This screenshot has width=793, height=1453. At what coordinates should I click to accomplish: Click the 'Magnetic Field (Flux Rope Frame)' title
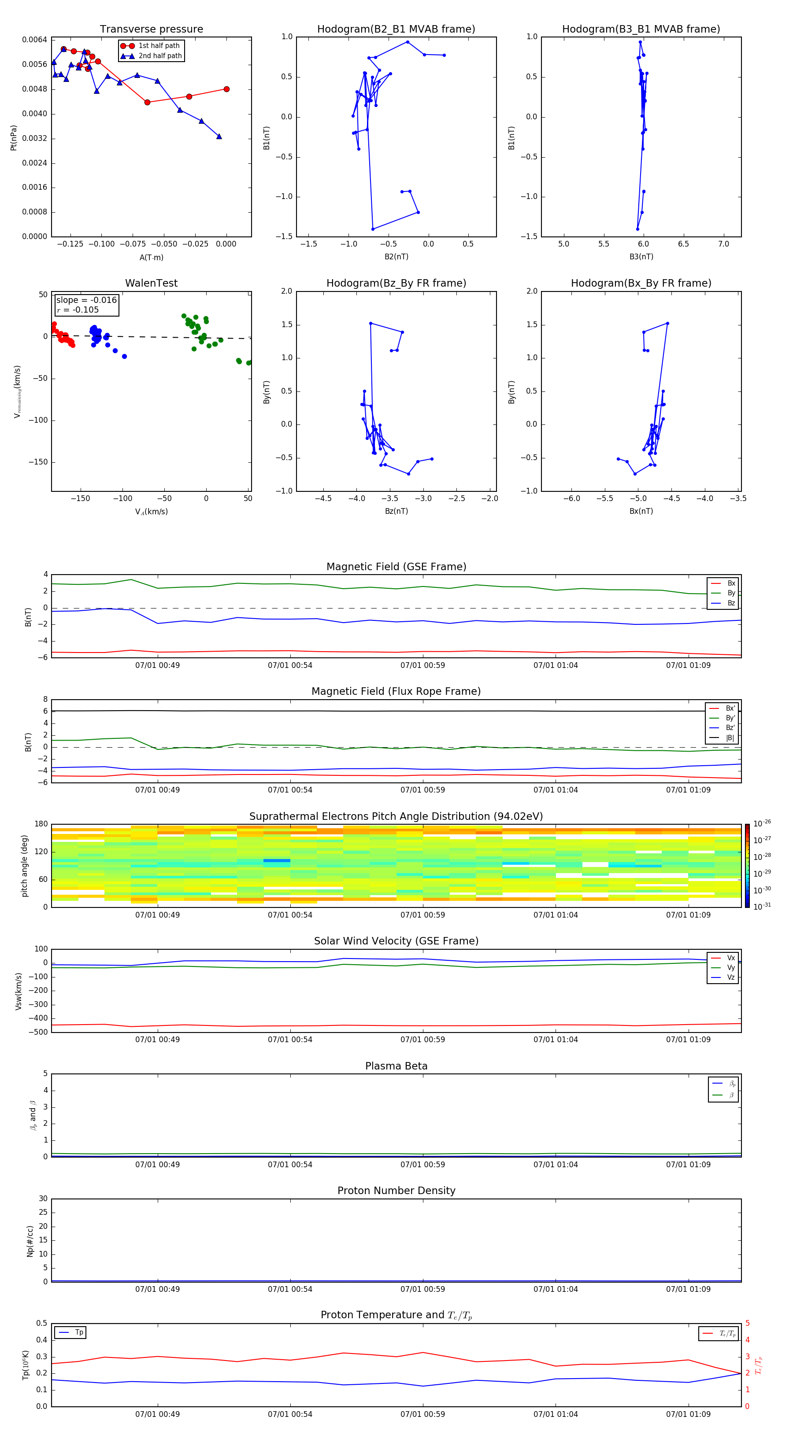(396, 692)
